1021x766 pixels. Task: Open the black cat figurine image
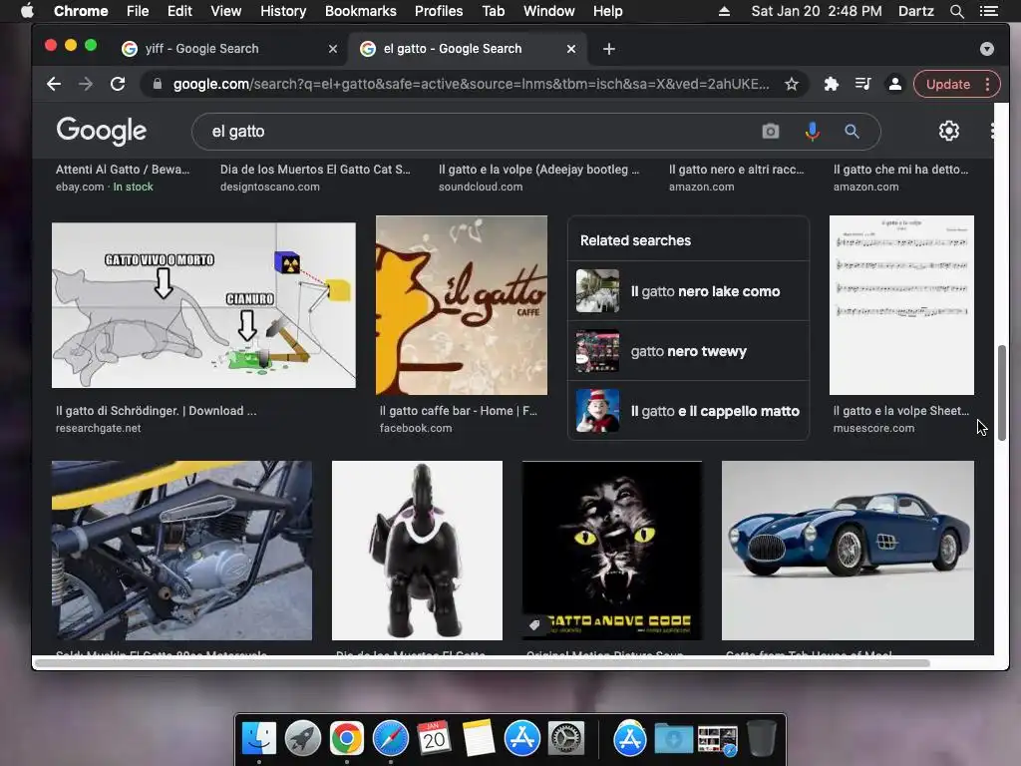tap(417, 551)
